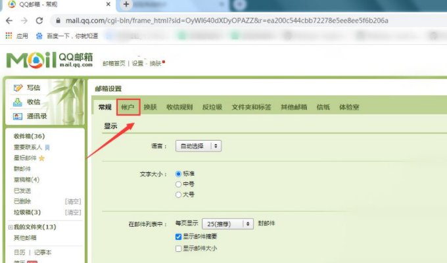
Task: Open 收件箱(36) folder
Action: 29,136
